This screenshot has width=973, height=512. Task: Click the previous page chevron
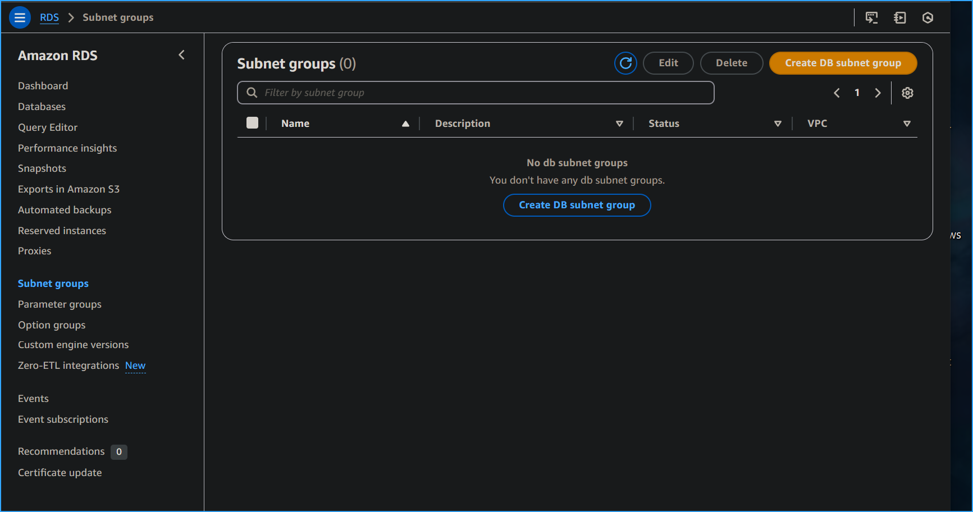[837, 93]
